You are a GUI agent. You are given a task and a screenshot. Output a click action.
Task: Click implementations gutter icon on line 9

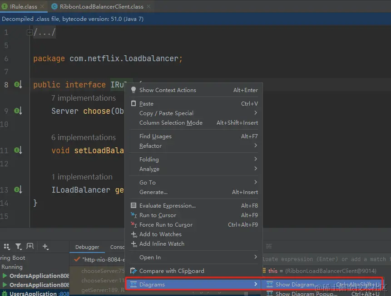click(x=18, y=111)
